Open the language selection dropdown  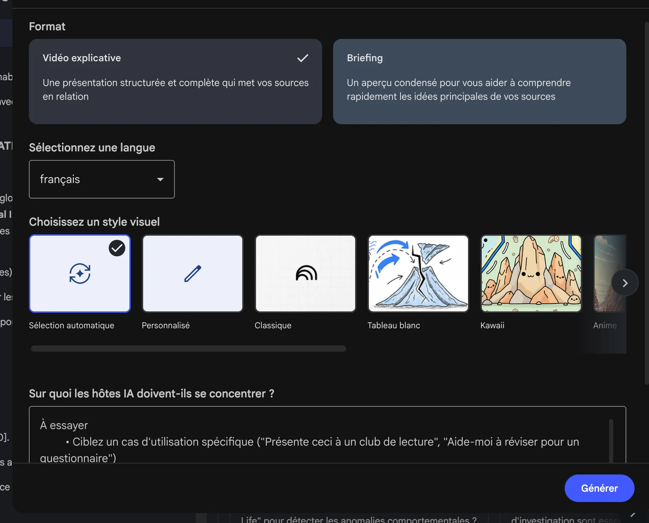click(x=102, y=179)
